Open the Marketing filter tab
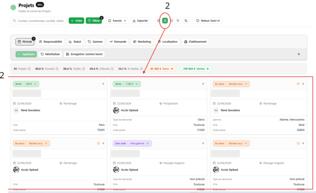The image size is (316, 193). (142, 42)
